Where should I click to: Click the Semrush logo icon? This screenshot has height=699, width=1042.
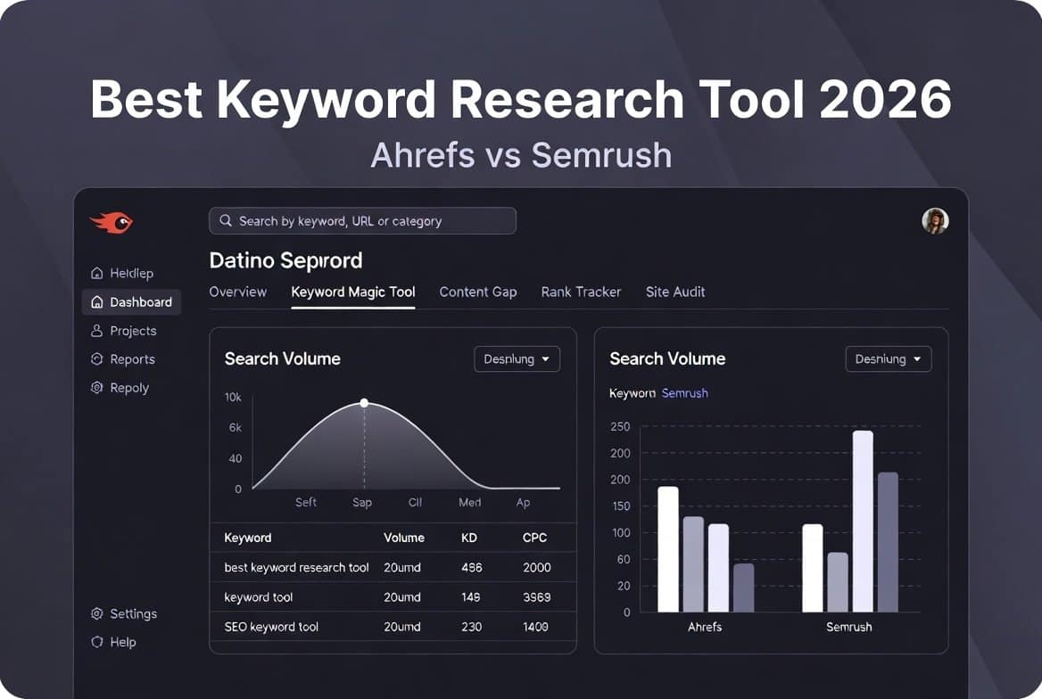[x=111, y=222]
